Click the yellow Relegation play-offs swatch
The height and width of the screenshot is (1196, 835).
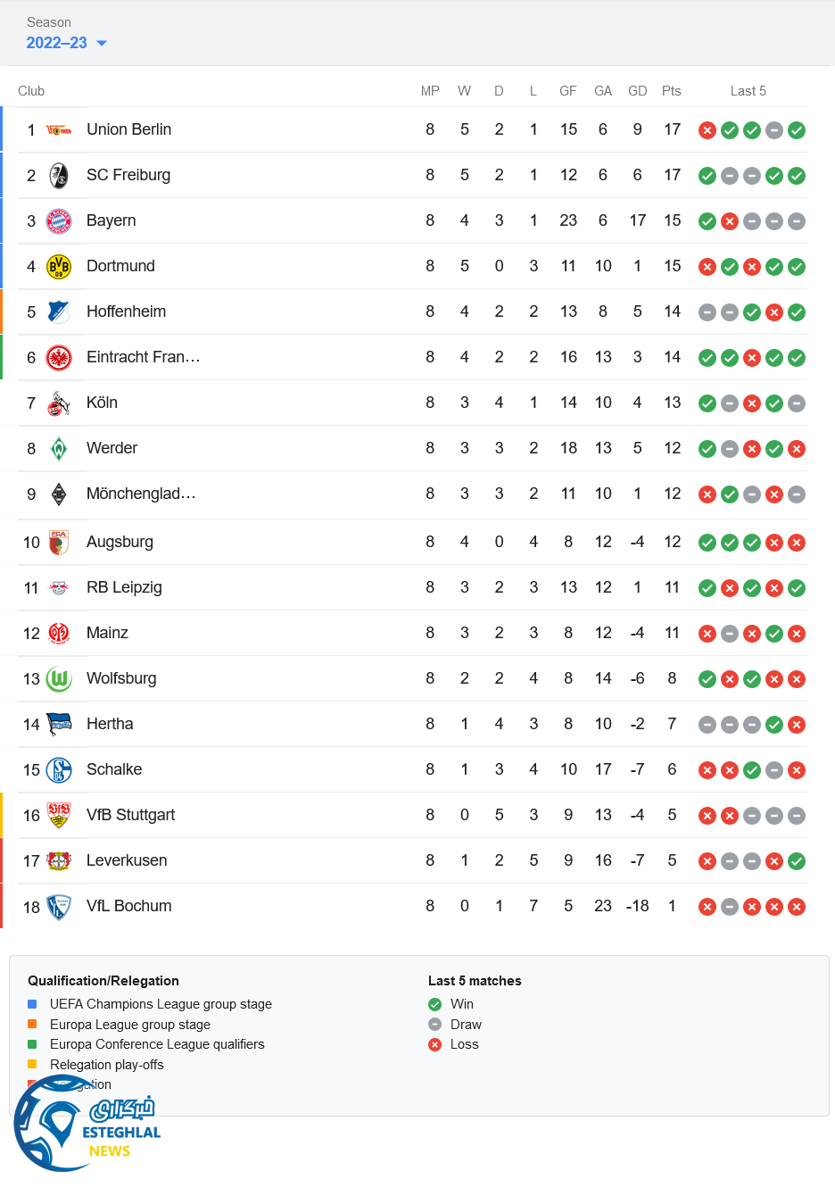coord(32,1064)
